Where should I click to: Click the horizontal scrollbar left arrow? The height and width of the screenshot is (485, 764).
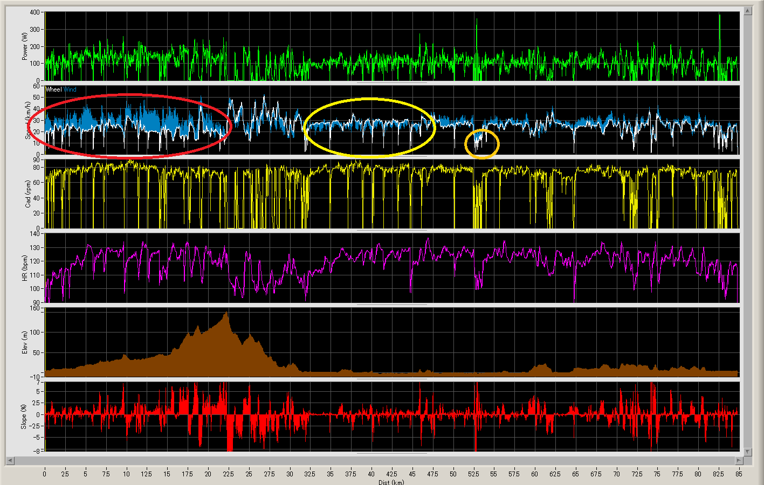10,461
